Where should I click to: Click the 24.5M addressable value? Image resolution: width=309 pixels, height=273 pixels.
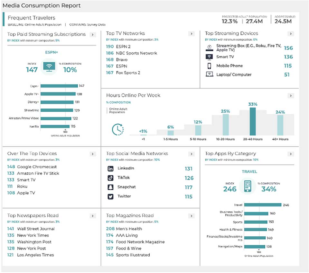click(x=283, y=21)
